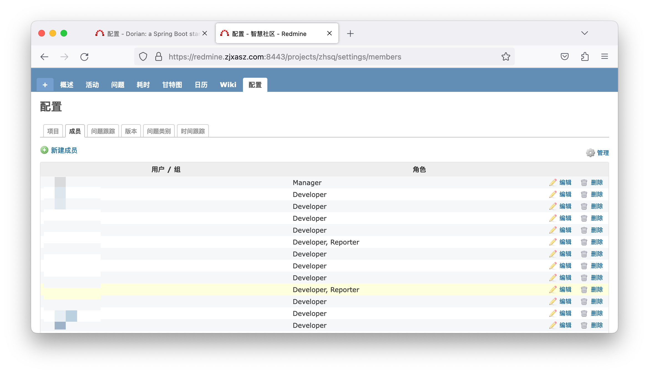649x374 pixels.
Task: Click the 新建成员 link
Action: [x=64, y=150]
